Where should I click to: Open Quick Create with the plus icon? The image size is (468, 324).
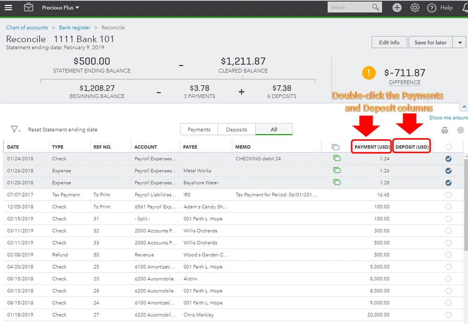pyautogui.click(x=397, y=8)
